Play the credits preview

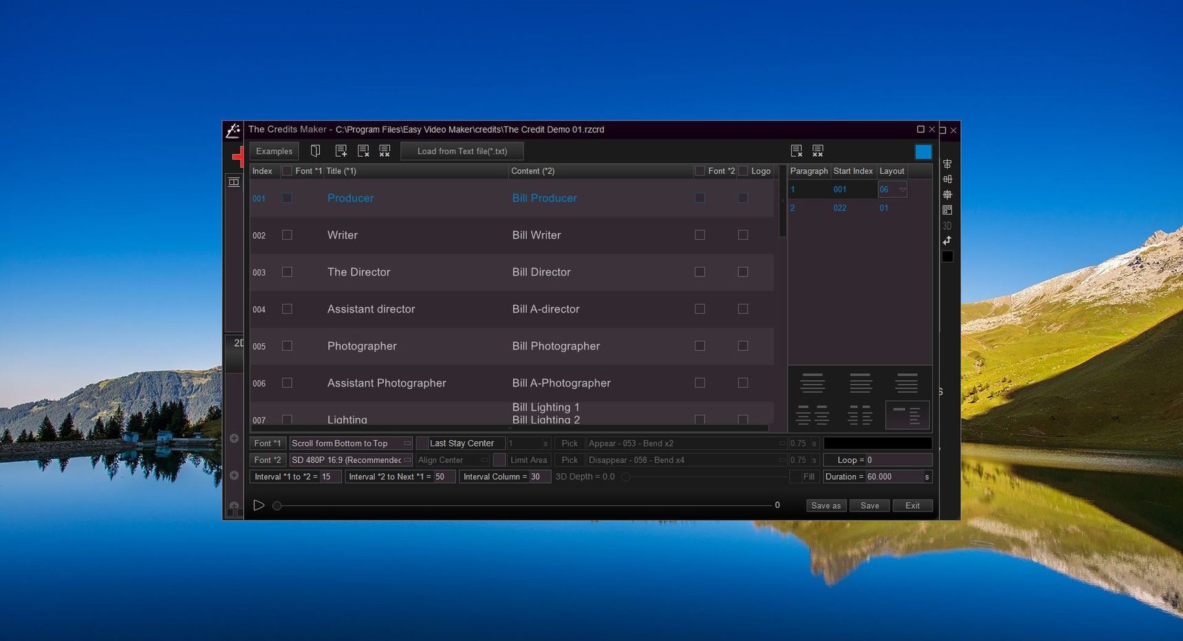tap(259, 506)
